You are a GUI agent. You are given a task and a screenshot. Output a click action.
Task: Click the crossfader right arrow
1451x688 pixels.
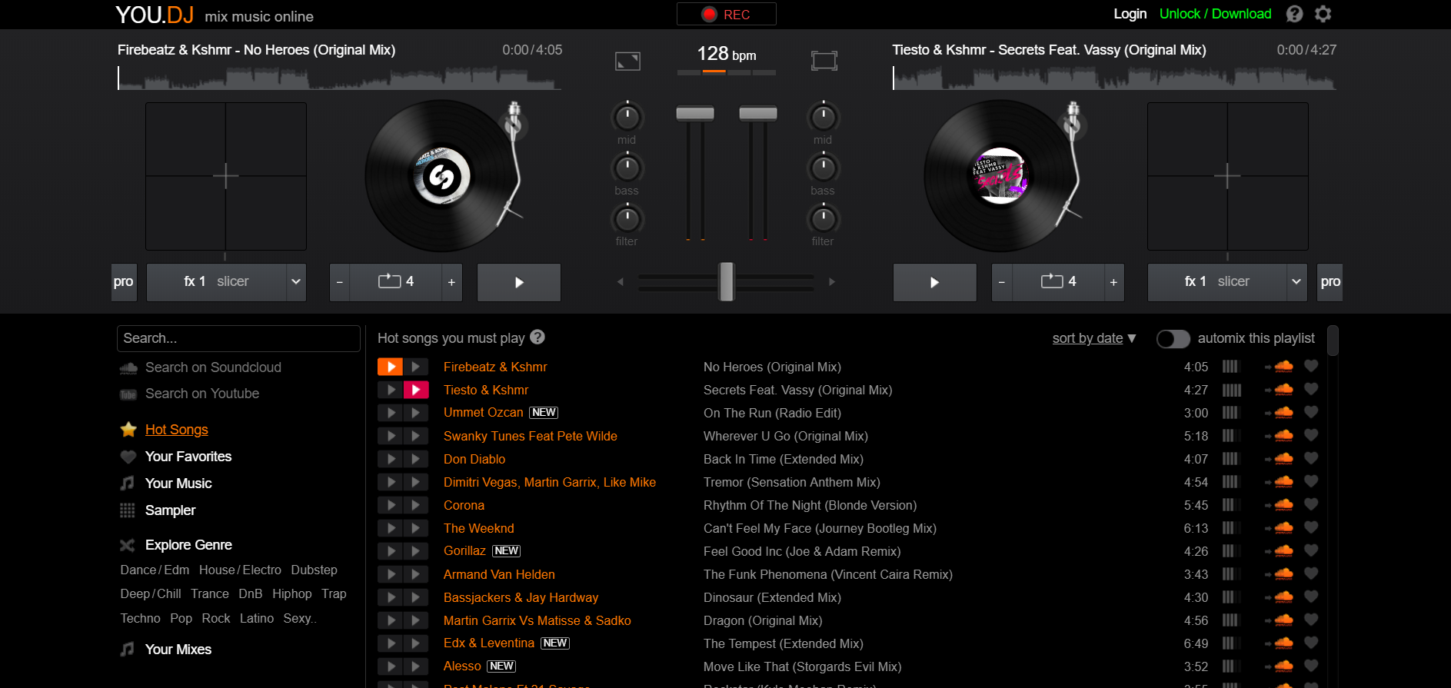[832, 282]
